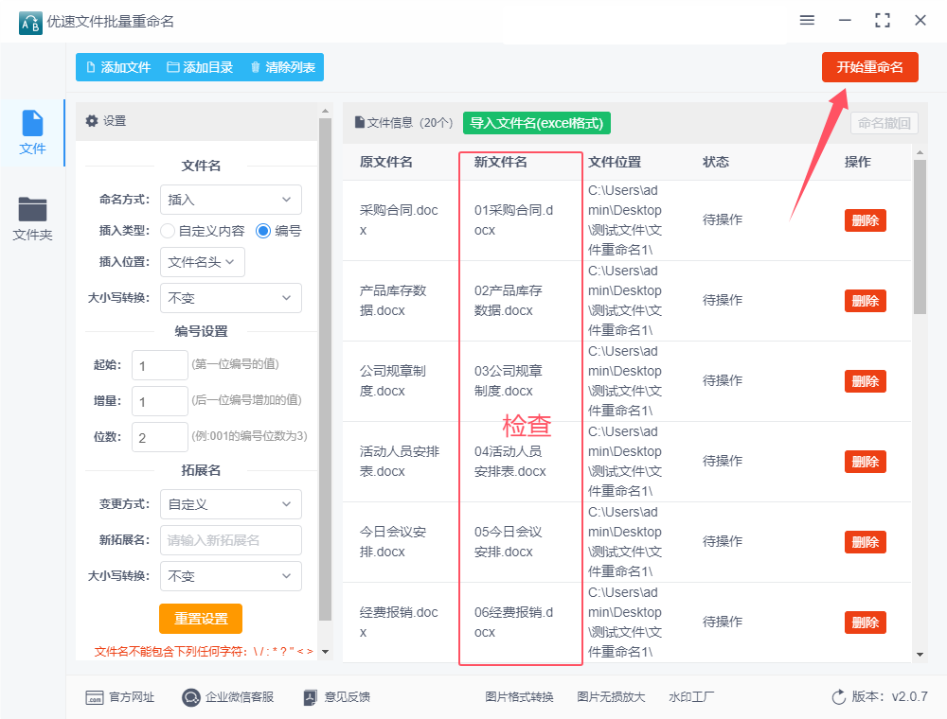Image resolution: width=947 pixels, height=719 pixels.
Task: Select the 文件 sidebar icon
Action: tap(32, 123)
